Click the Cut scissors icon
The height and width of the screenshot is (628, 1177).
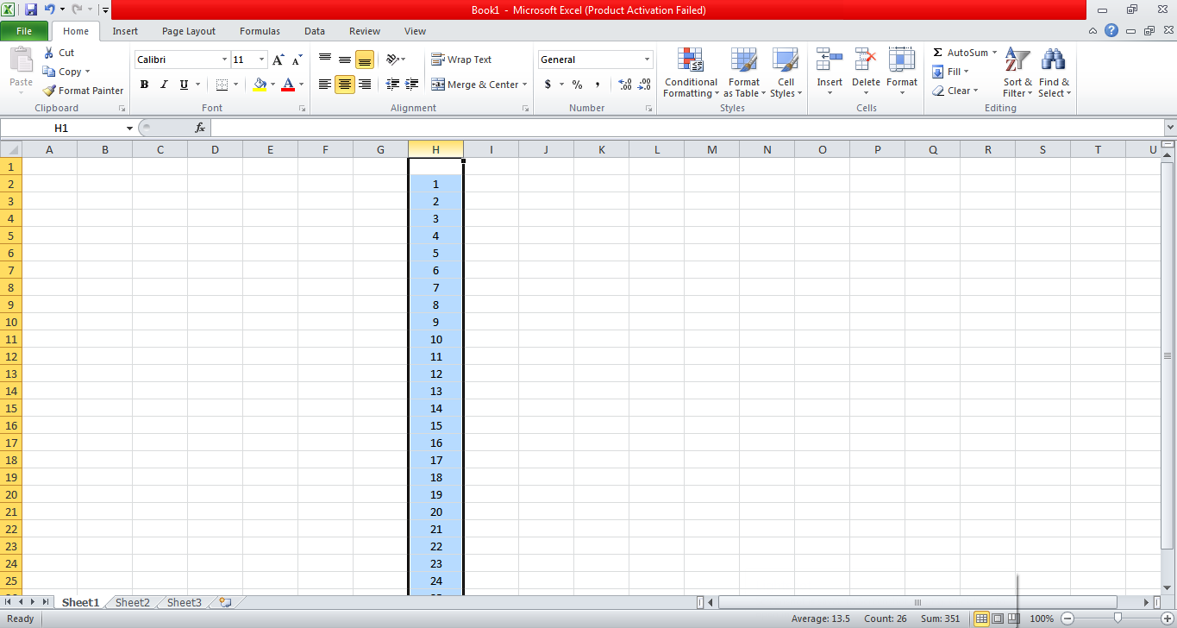click(x=49, y=53)
